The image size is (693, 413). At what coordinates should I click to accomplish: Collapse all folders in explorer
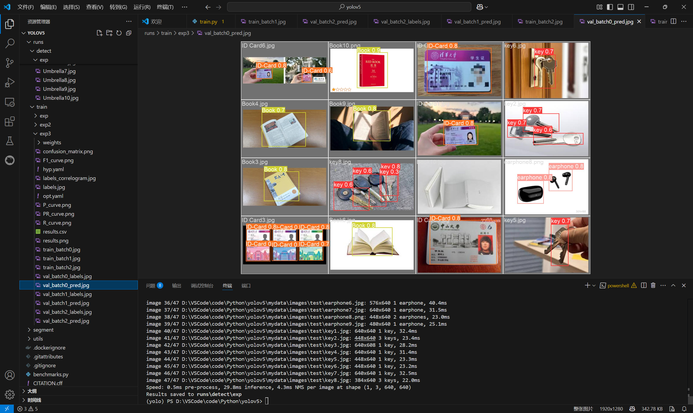(129, 33)
